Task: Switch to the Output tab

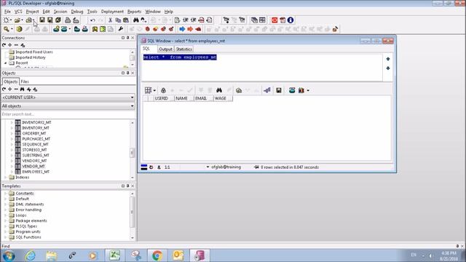Action: coord(165,49)
